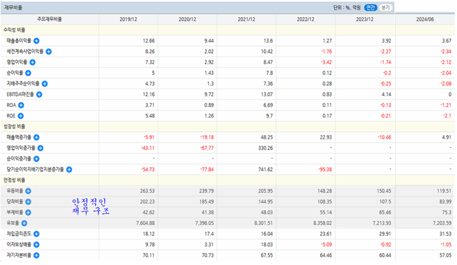
Task: Select the 2024/06 column header
Action: tap(425, 18)
